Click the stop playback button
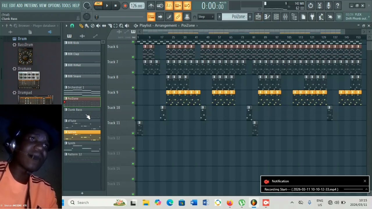The image size is (372, 209). 115,6
